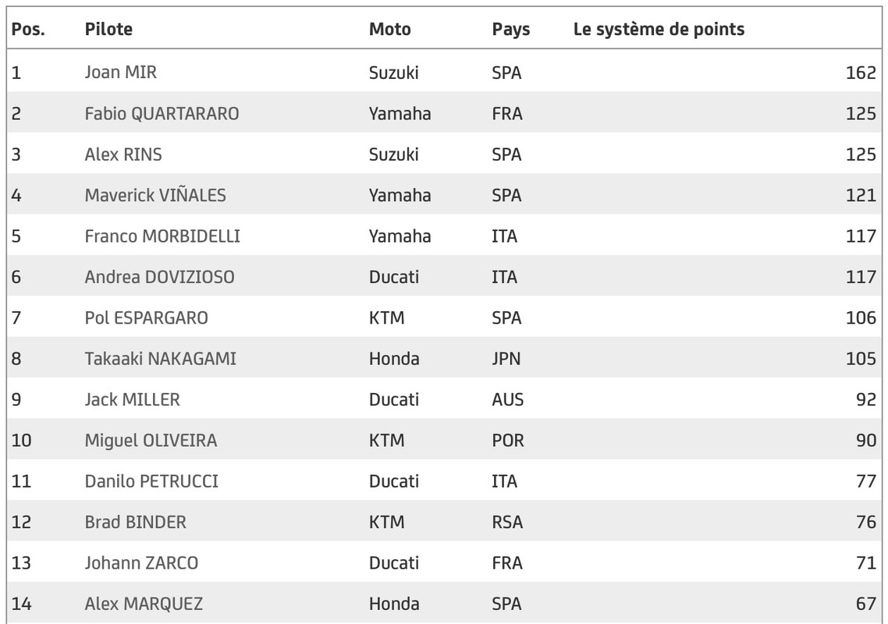Image resolution: width=888 pixels, height=624 pixels.
Task: Select Pol ESPARGARO entry
Action: (146, 318)
